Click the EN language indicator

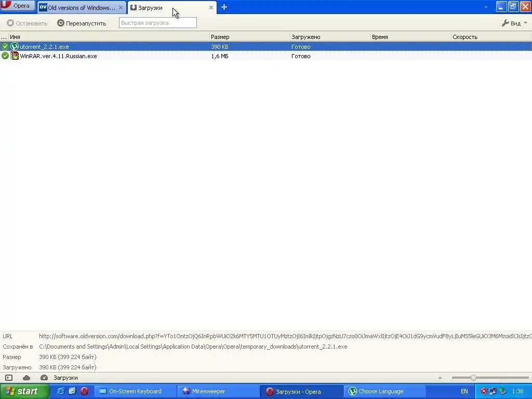464,391
